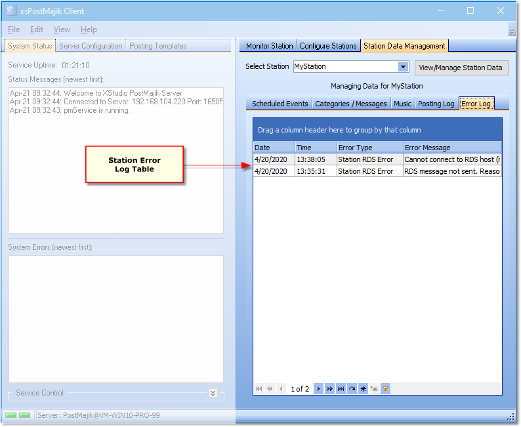This screenshot has width=521, height=427.
Task: Select error row with time 13:35:31
Action: [x=377, y=171]
